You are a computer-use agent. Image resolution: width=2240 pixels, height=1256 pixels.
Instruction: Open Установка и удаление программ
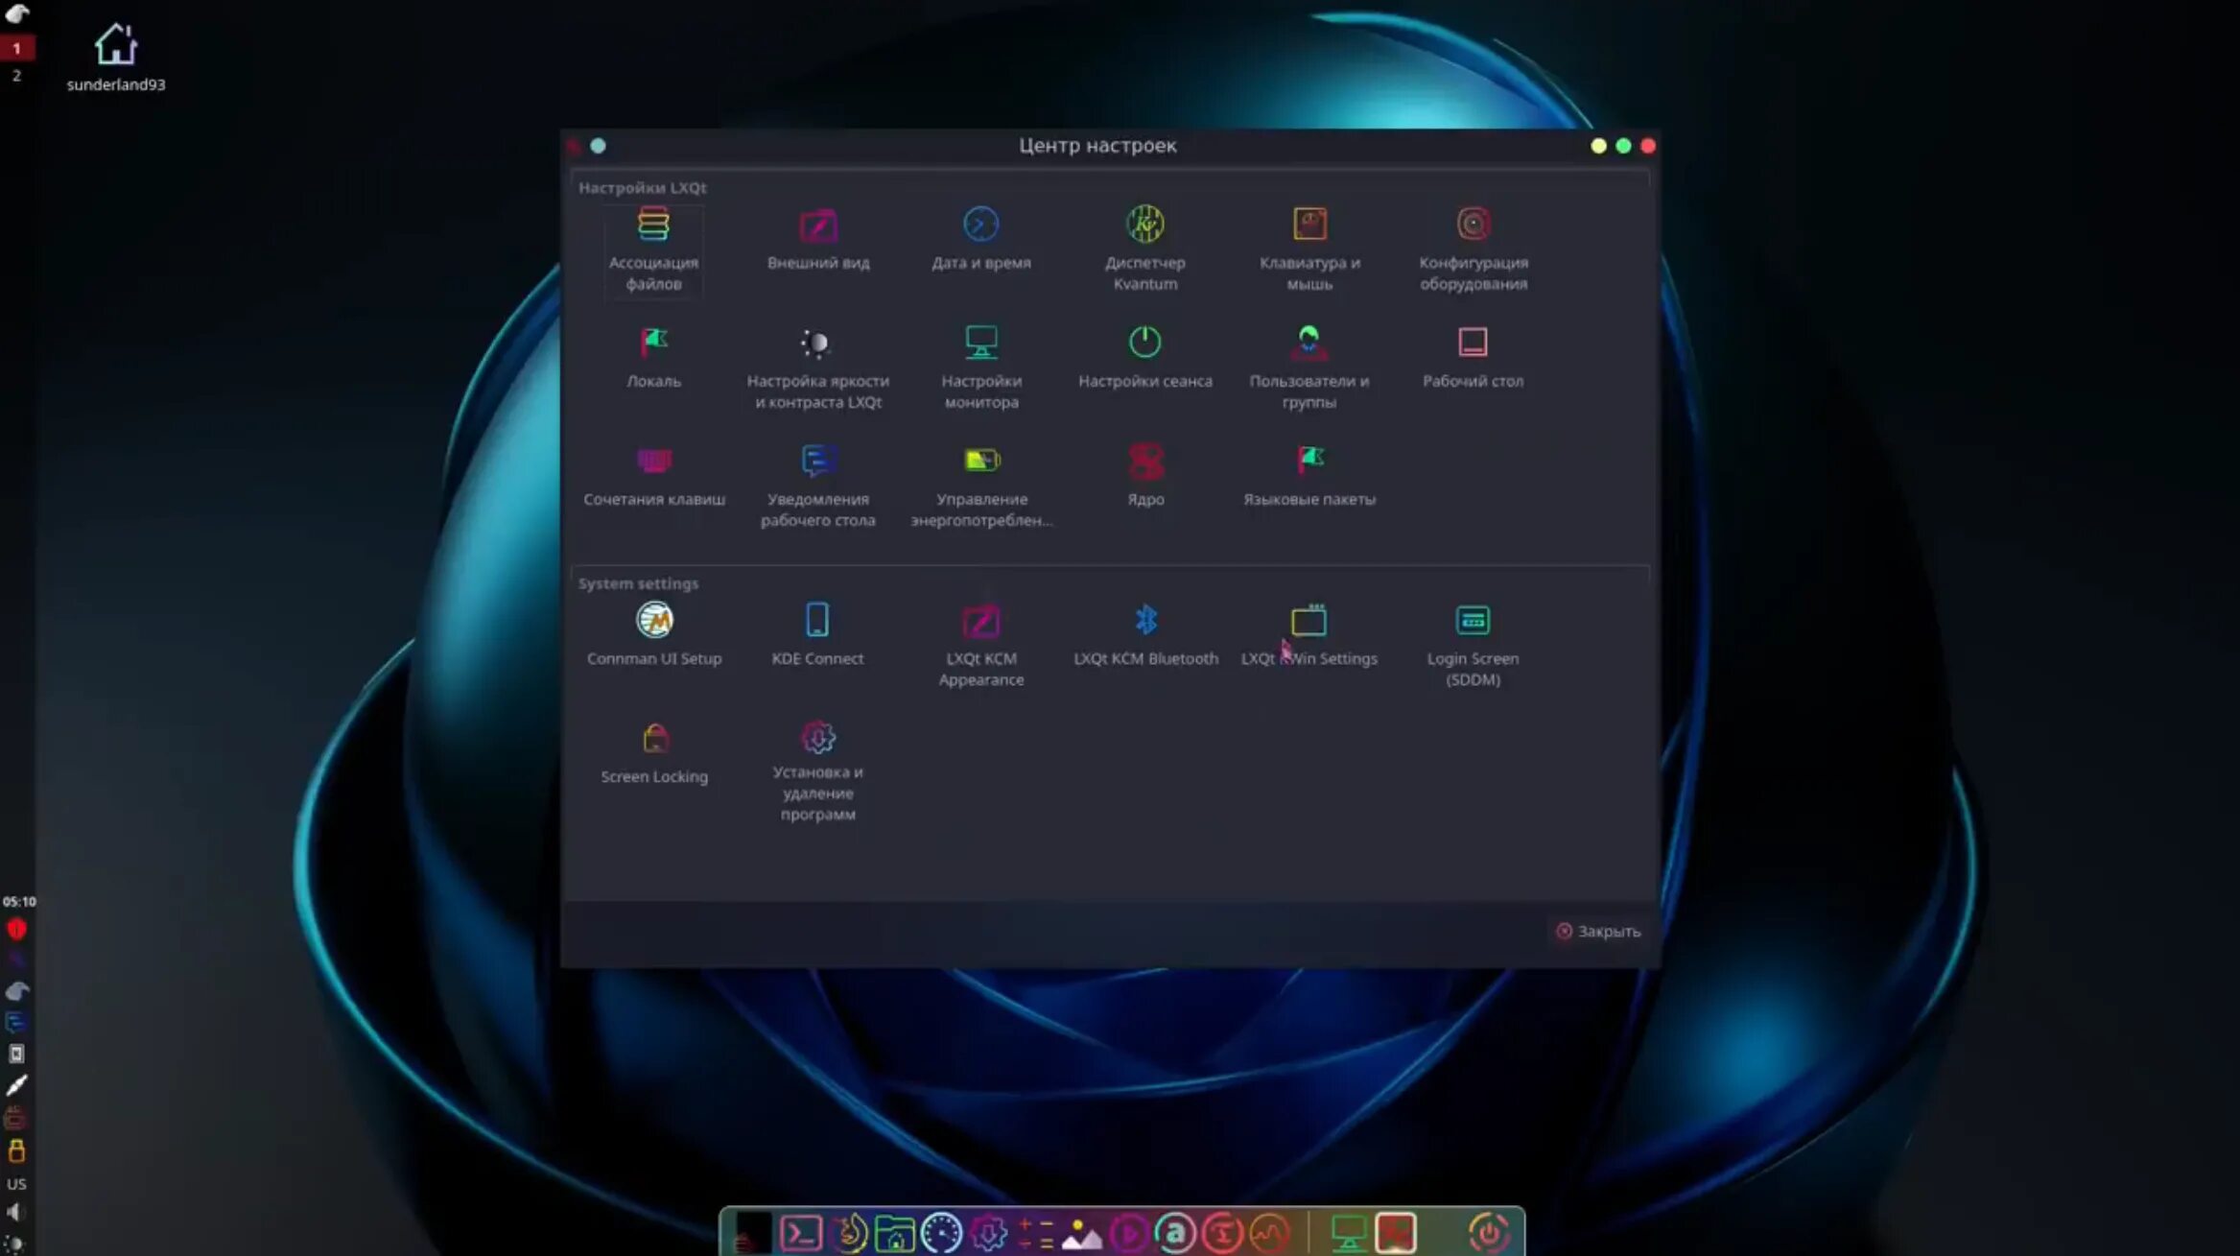pos(818,772)
